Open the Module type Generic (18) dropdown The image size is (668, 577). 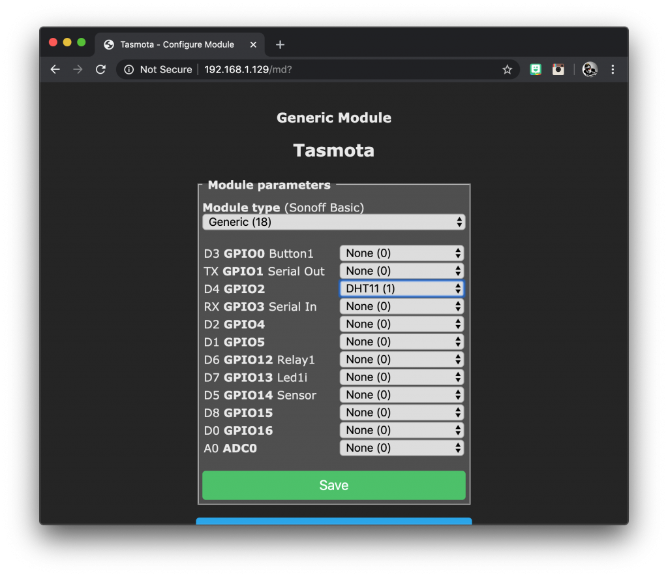333,222
